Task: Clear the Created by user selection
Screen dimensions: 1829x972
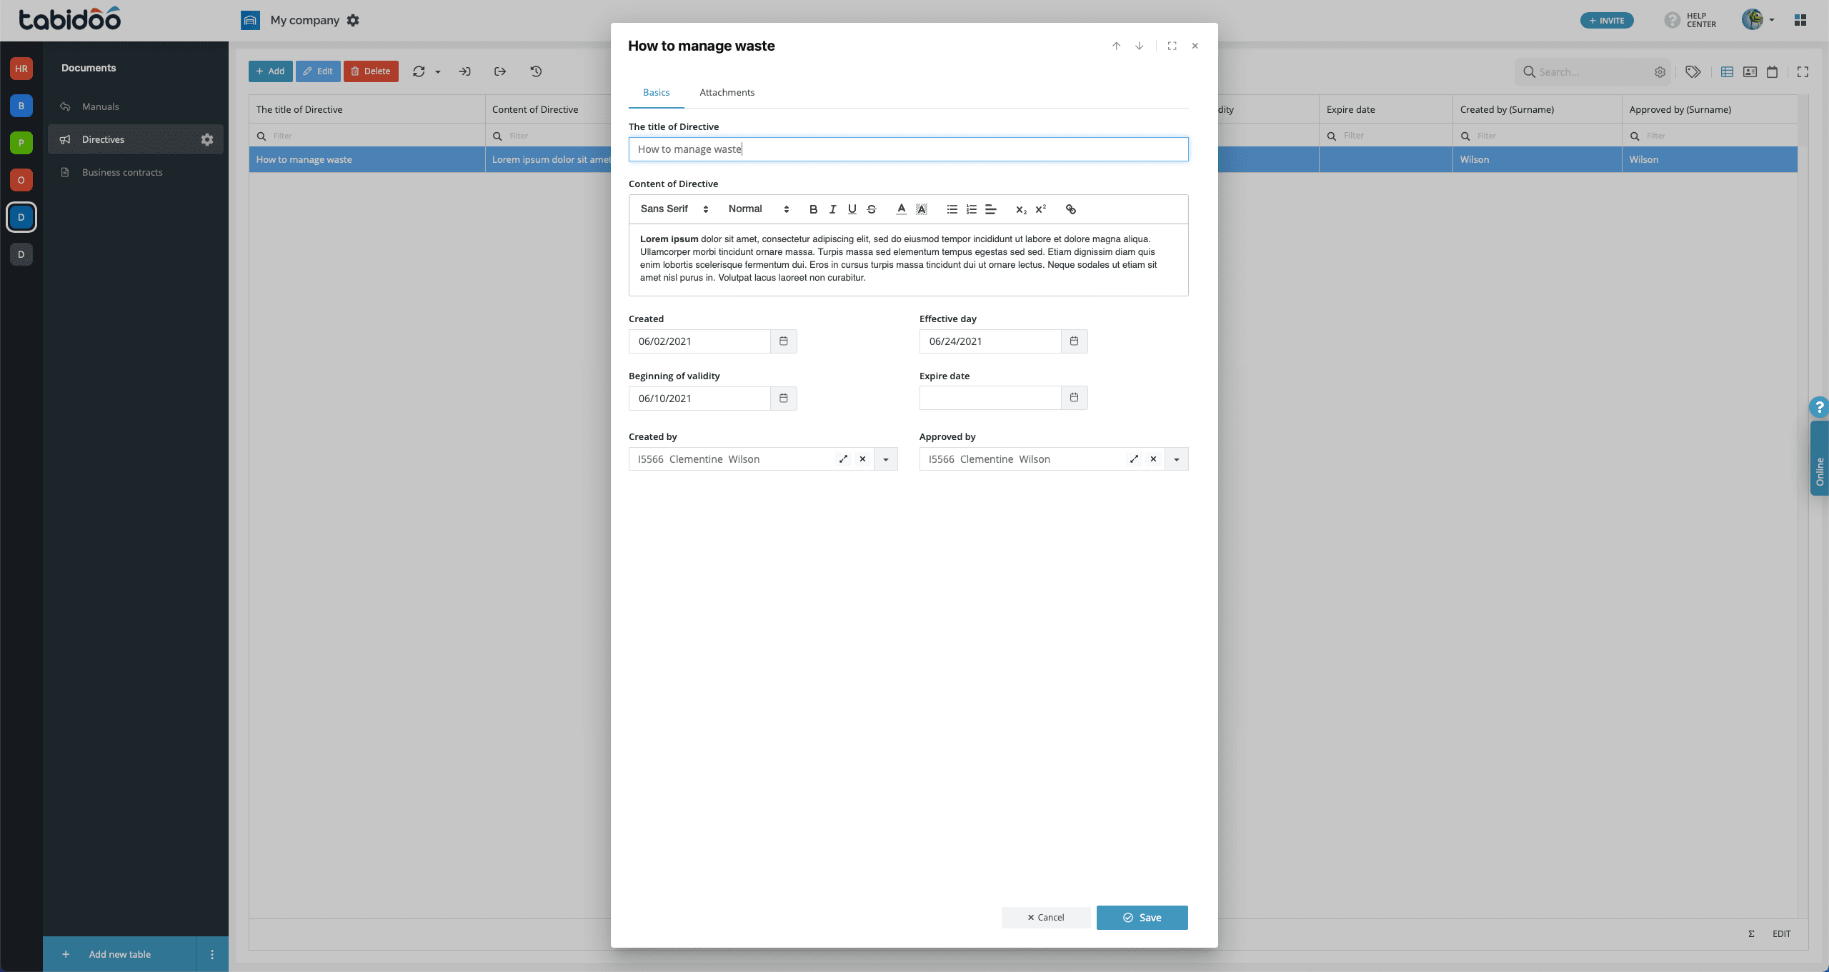Action: (862, 459)
